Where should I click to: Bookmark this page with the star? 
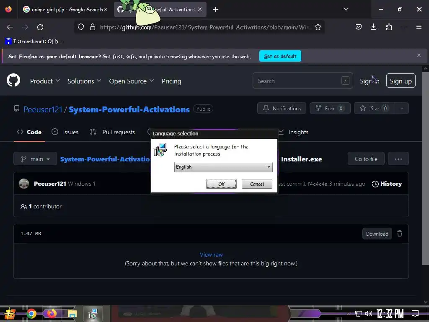click(x=318, y=27)
